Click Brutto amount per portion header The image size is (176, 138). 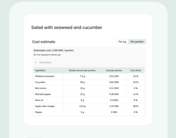click(x=82, y=70)
